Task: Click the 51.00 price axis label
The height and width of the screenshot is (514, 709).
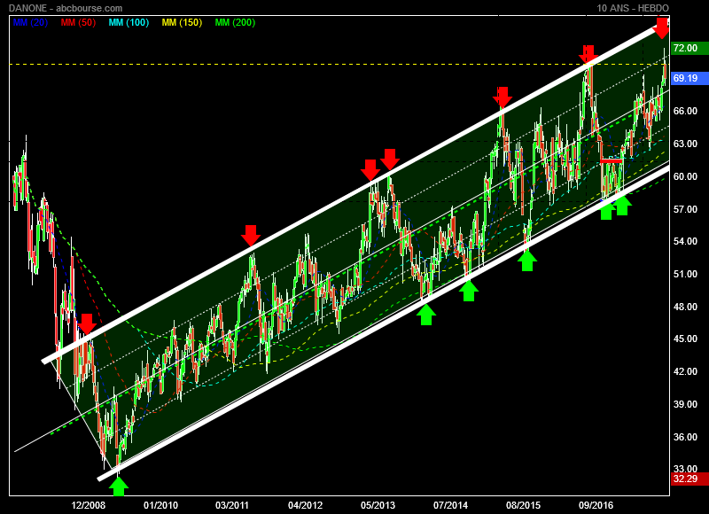Action: pos(685,274)
